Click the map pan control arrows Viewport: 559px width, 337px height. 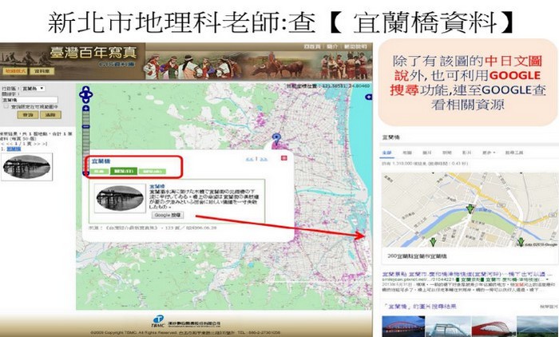click(85, 94)
